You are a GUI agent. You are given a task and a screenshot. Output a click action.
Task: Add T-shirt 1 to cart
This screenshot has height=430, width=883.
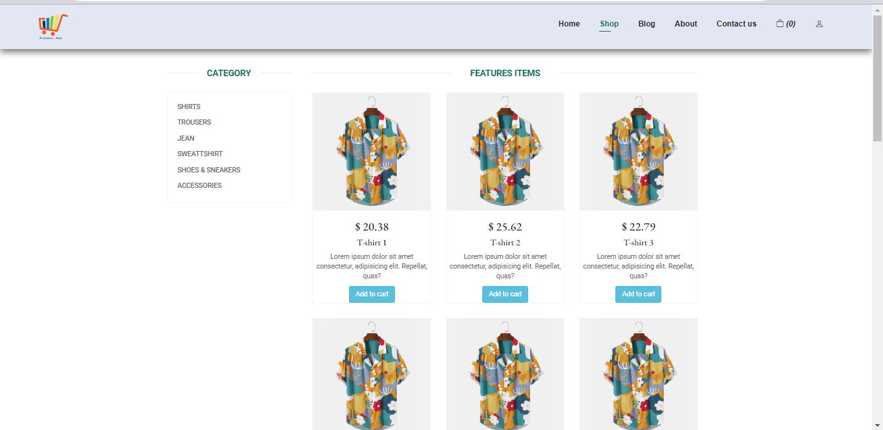click(372, 294)
